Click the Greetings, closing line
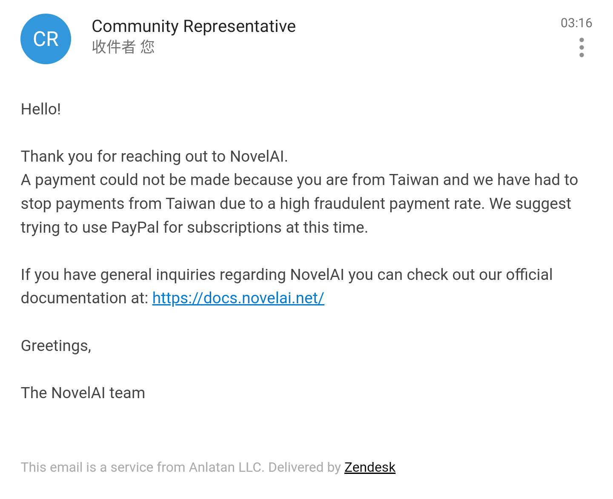613x499 pixels. coord(56,346)
